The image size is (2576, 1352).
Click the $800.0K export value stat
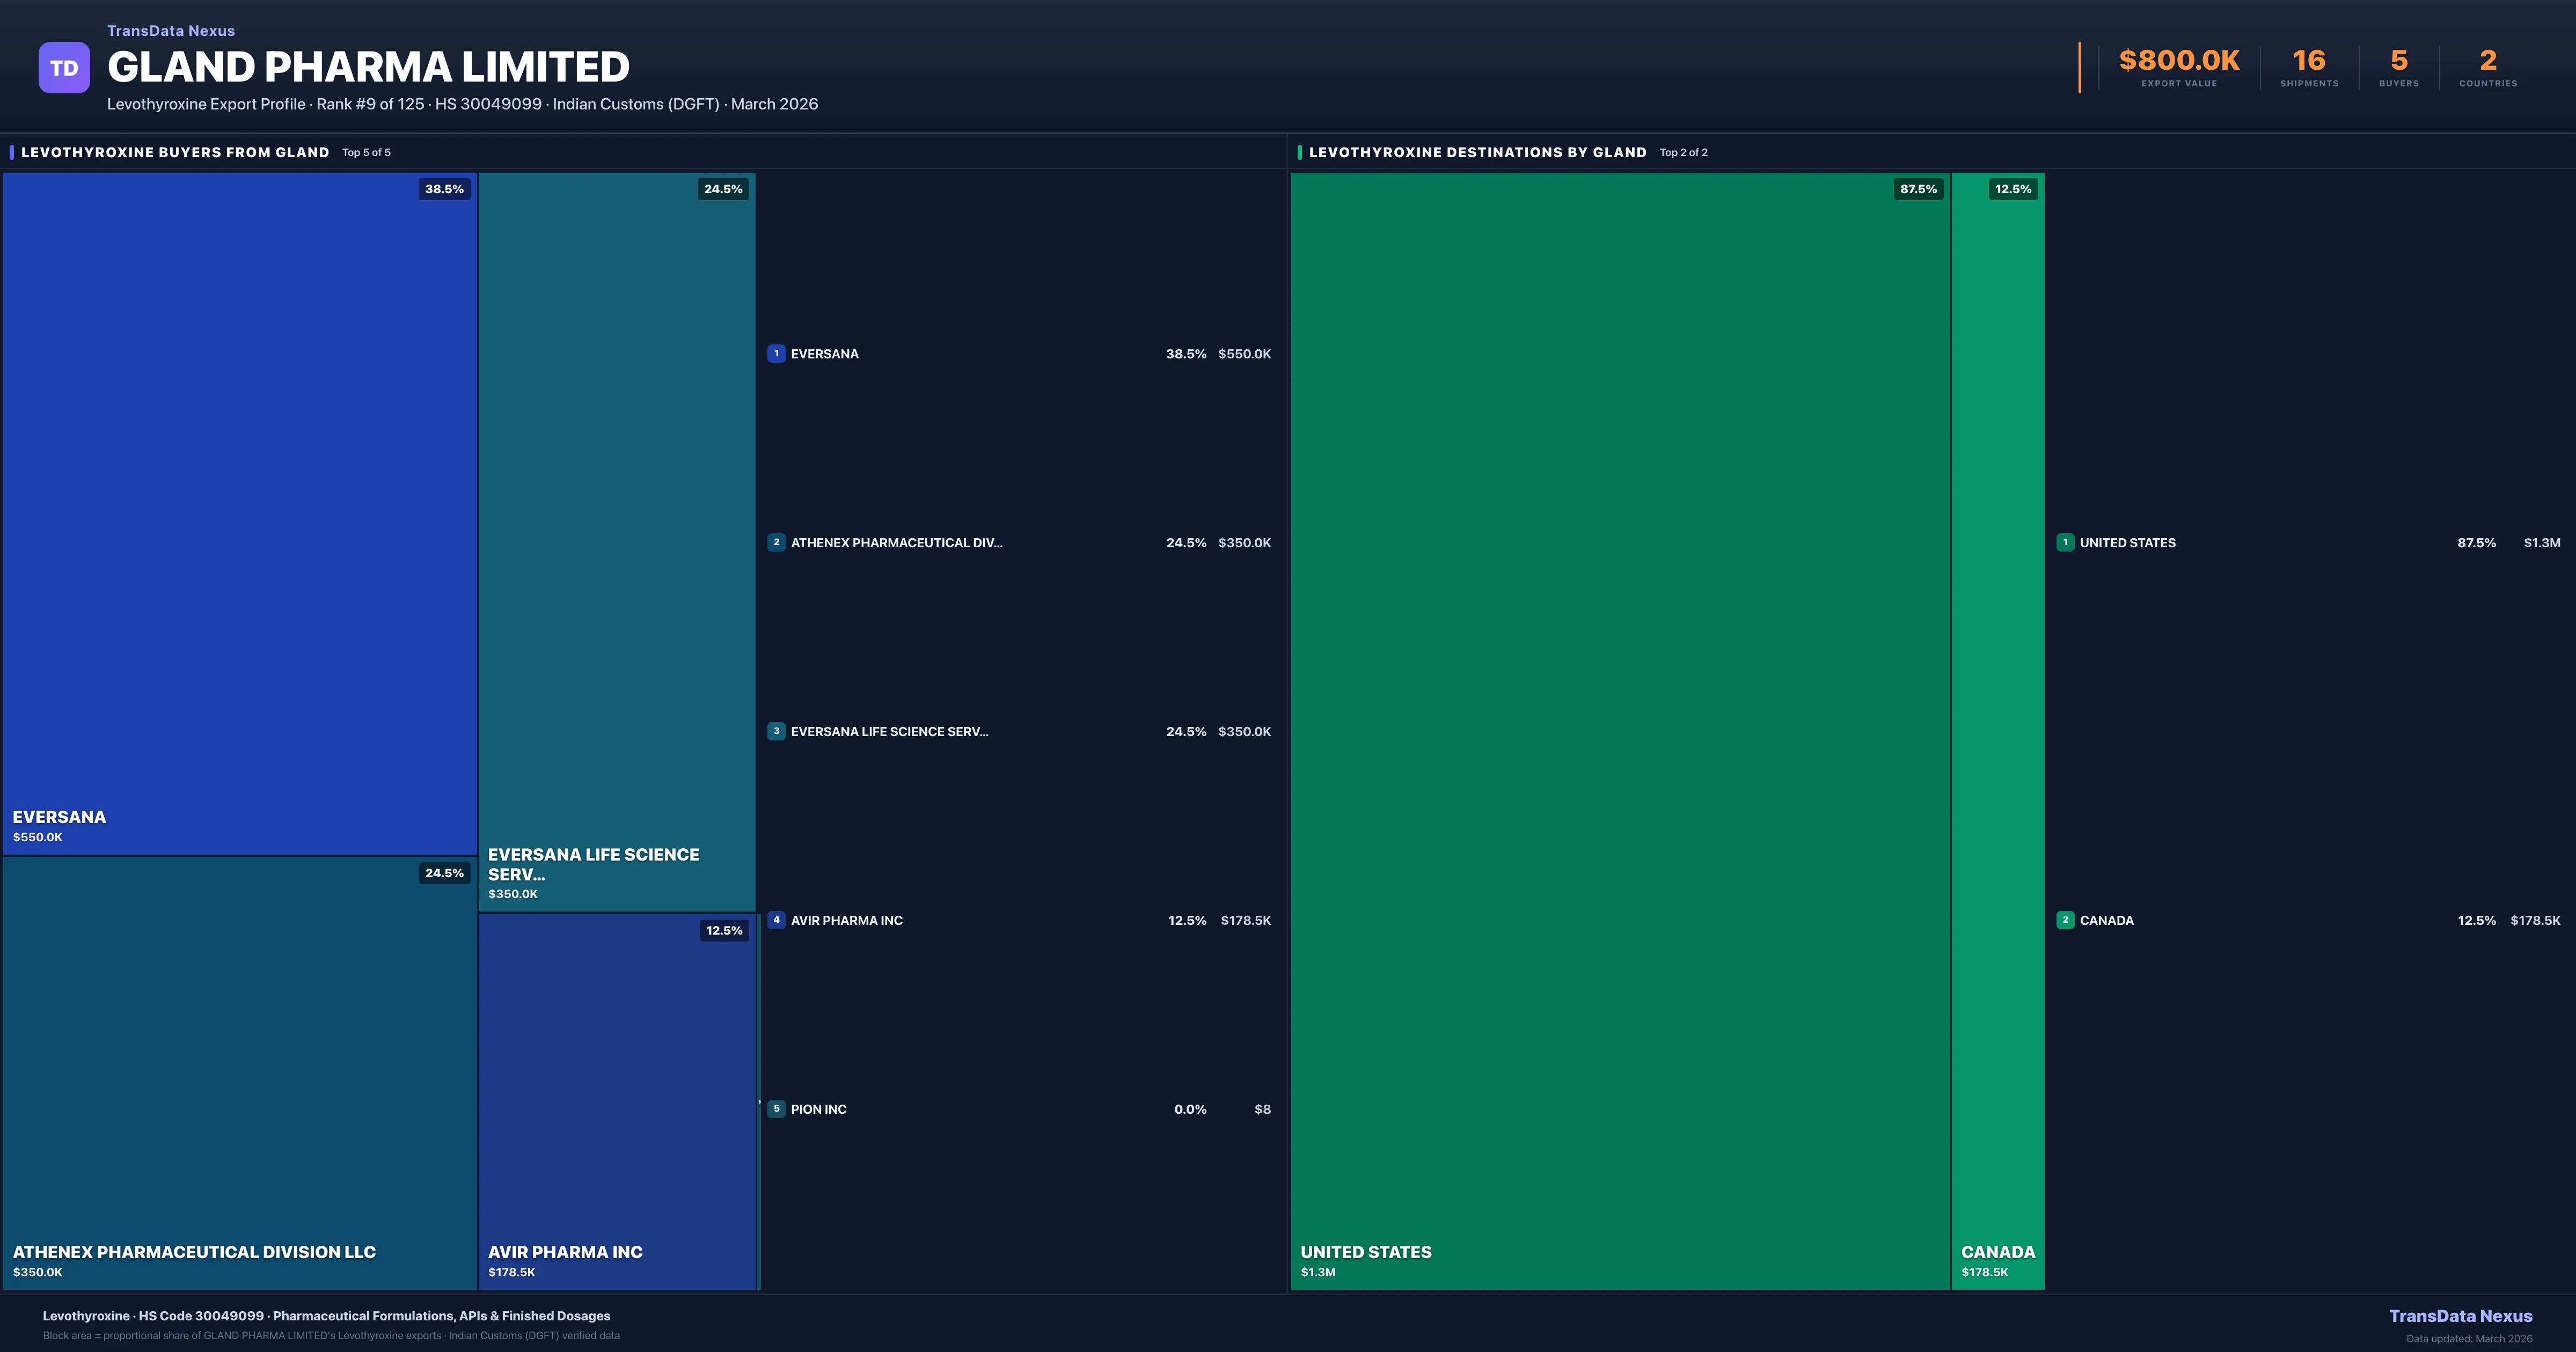point(2179,61)
